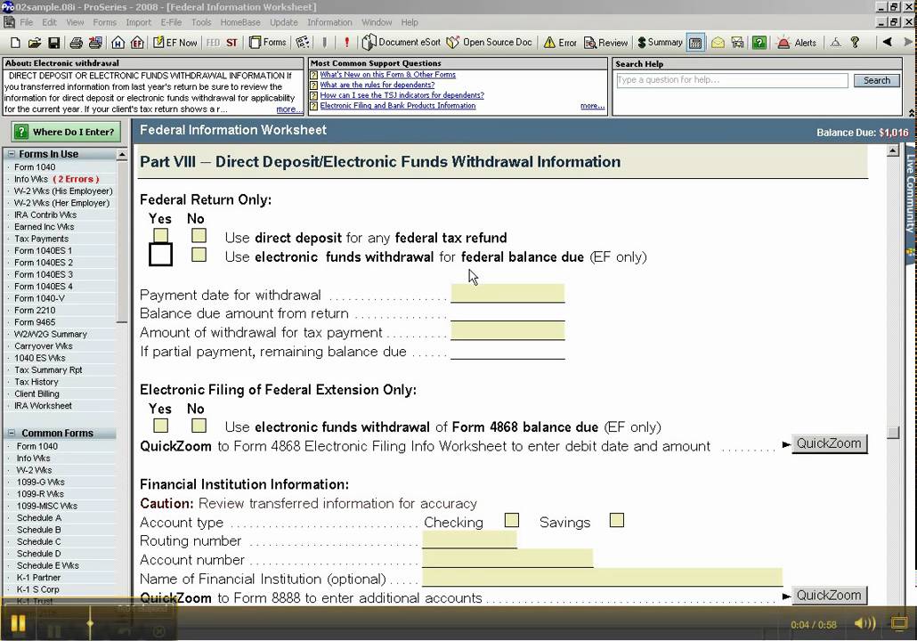Open the File menu
917x641 pixels.
pyautogui.click(x=27, y=22)
